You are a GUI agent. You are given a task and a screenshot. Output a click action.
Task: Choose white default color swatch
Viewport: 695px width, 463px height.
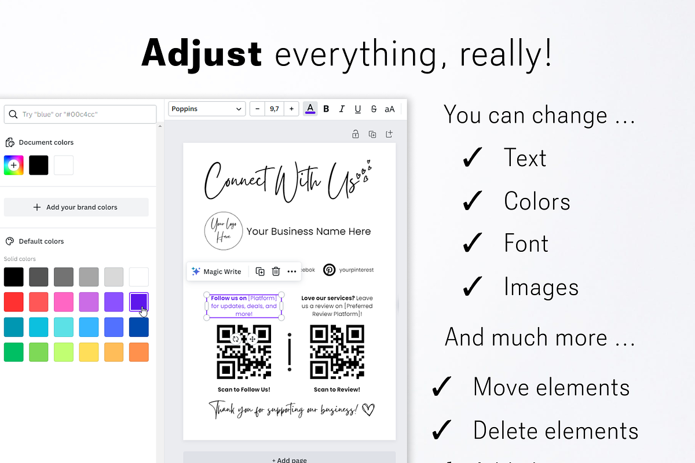coord(139,277)
